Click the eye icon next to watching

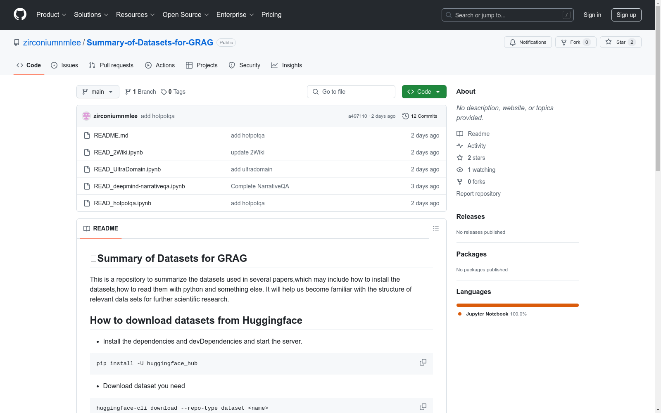460,170
